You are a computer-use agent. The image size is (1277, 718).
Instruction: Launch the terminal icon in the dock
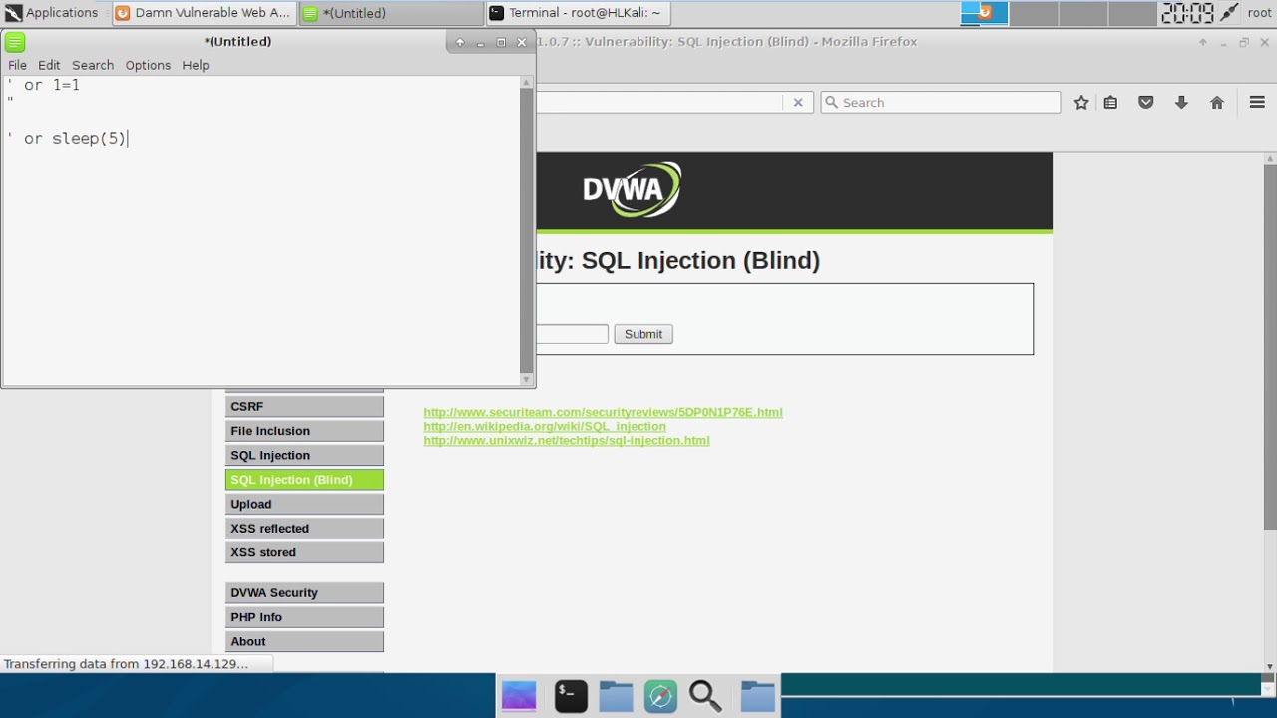tap(571, 696)
